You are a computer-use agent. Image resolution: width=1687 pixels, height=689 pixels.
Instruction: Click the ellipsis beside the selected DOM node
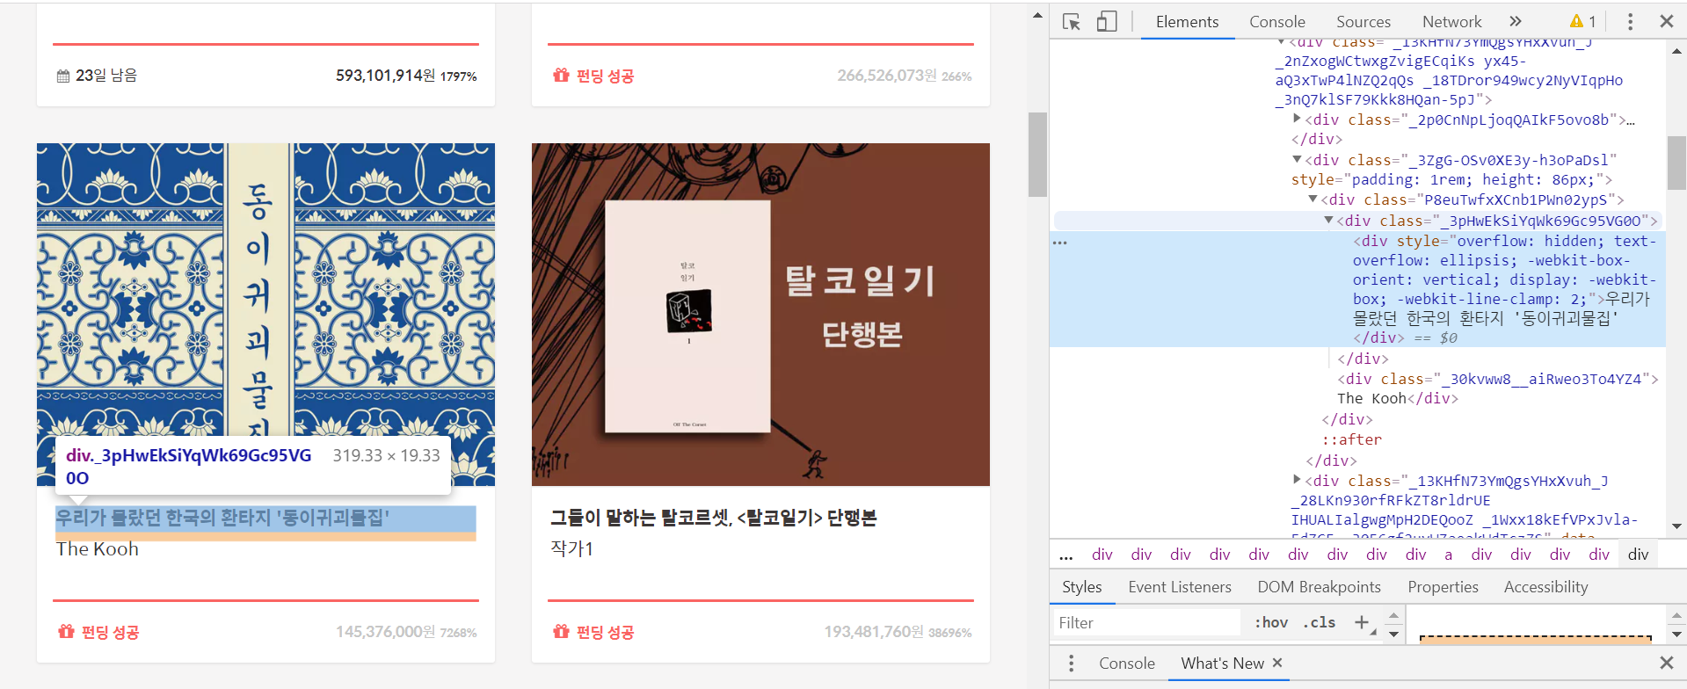1060,243
